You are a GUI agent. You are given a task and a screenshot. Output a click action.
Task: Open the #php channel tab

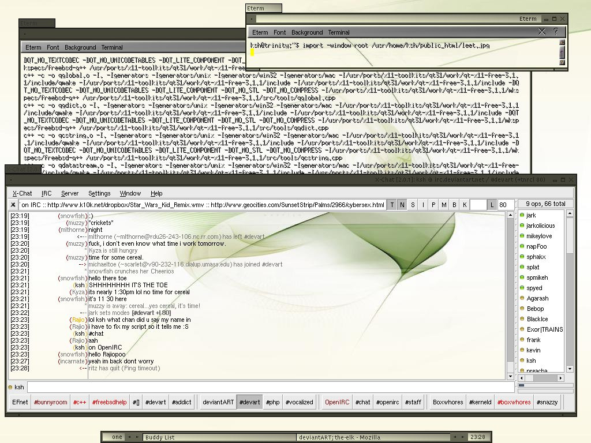pyautogui.click(x=272, y=402)
